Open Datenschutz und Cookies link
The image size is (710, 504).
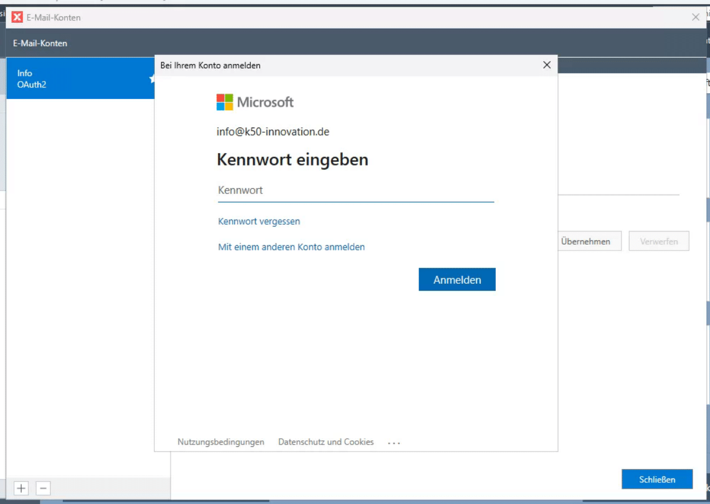(x=326, y=442)
